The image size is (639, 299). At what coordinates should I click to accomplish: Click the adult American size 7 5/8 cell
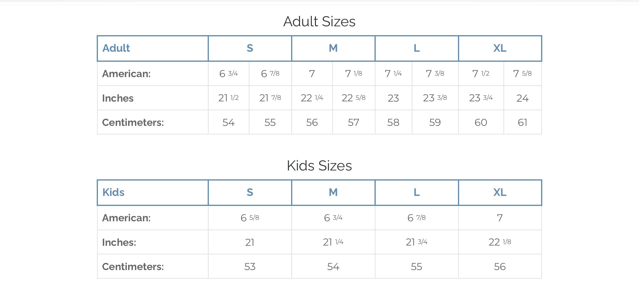pyautogui.click(x=522, y=74)
